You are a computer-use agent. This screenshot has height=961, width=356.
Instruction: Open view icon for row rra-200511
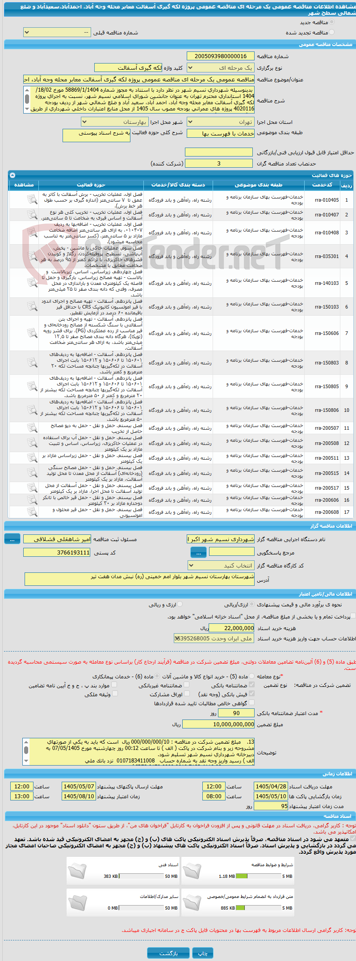pos(32,458)
